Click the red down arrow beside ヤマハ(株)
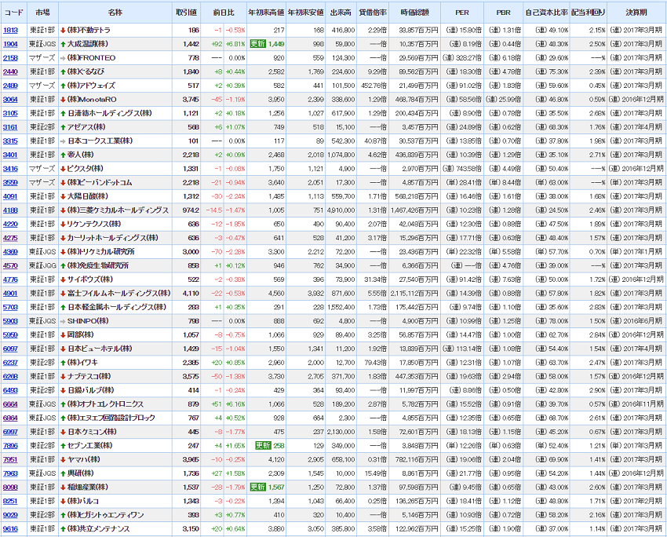This screenshot has width=667, height=537. (x=63, y=459)
